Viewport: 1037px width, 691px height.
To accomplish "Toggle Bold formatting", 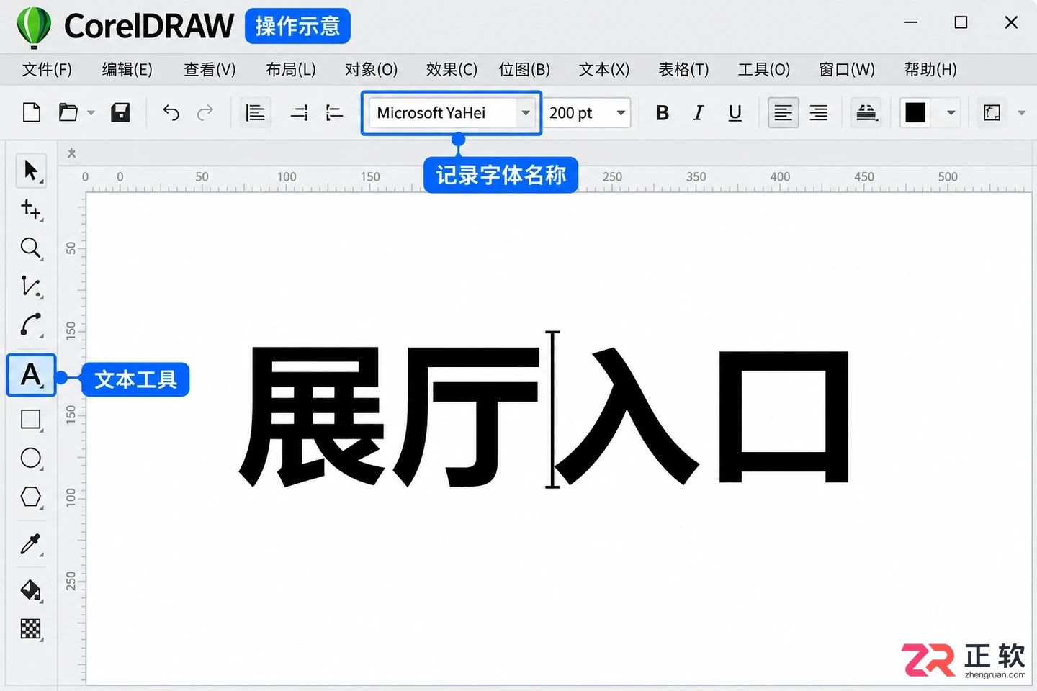I will point(663,113).
